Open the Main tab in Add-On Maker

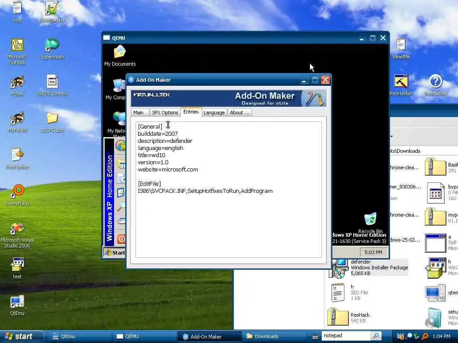[139, 113]
